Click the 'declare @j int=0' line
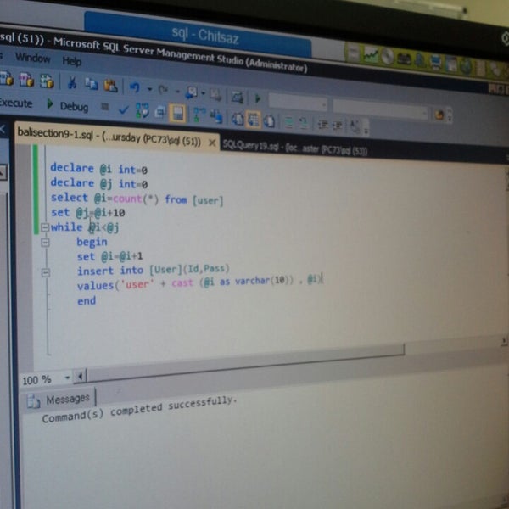Image resolution: width=509 pixels, height=509 pixels. 99,183
